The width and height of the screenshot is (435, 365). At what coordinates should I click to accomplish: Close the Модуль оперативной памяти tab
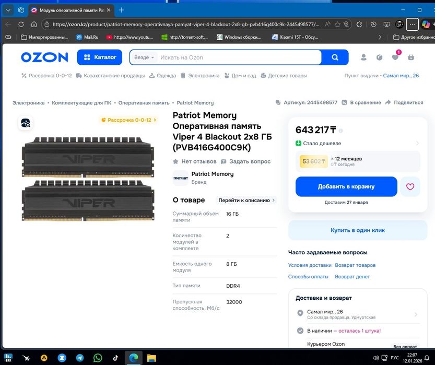tap(109, 10)
